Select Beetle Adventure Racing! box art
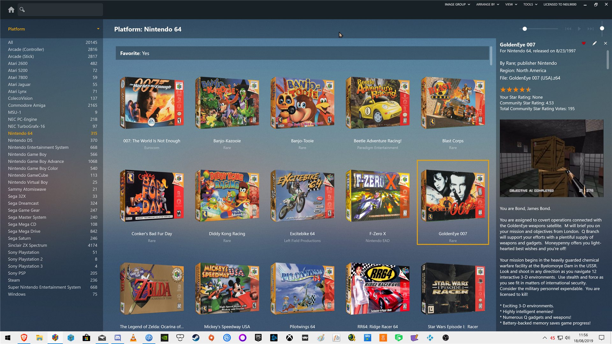The image size is (612, 344). (377, 103)
